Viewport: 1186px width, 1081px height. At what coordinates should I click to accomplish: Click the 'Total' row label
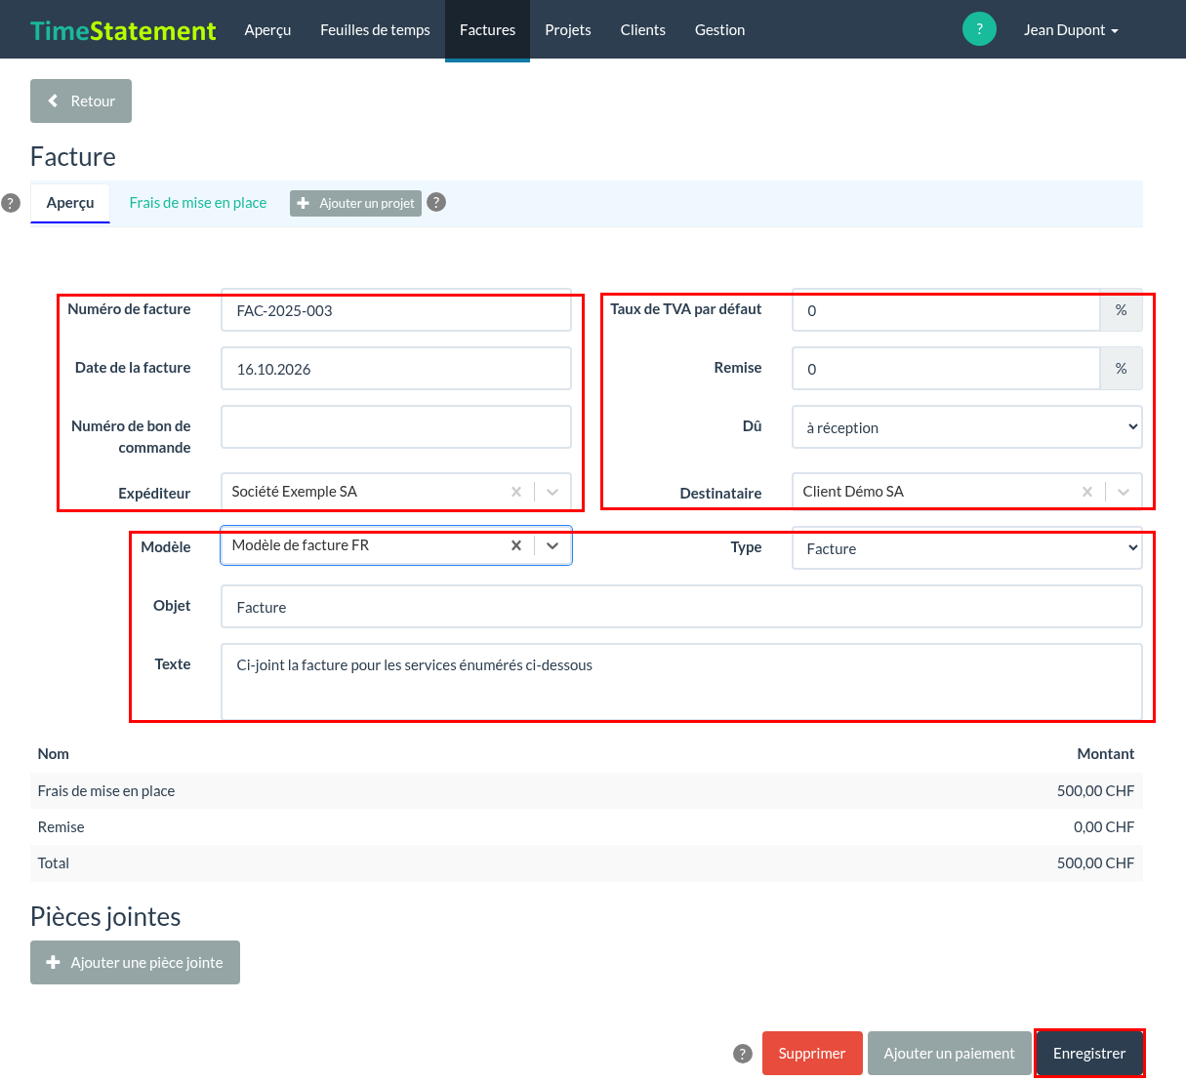(x=54, y=863)
